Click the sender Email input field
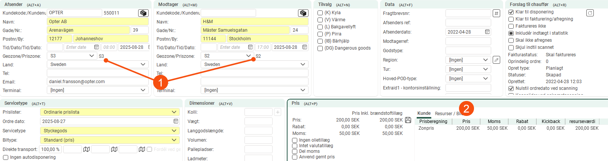The height and width of the screenshot is (161, 608). 97,82
